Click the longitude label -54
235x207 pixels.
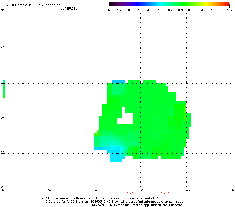pyautogui.click(x=95, y=190)
